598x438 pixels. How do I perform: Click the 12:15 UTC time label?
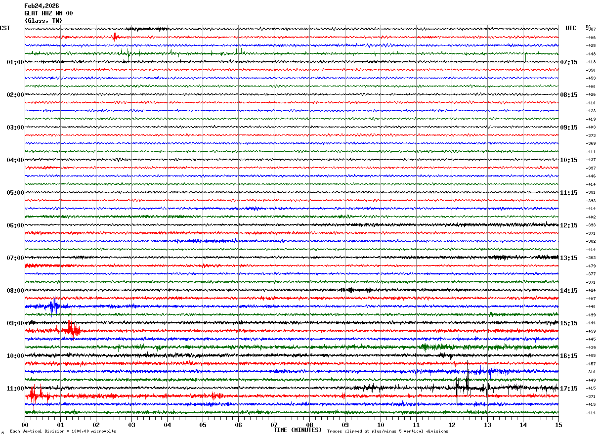click(x=569, y=225)
